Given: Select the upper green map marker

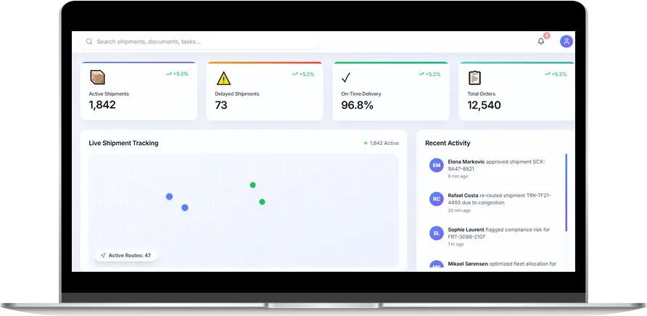Looking at the screenshot, I should pos(252,185).
